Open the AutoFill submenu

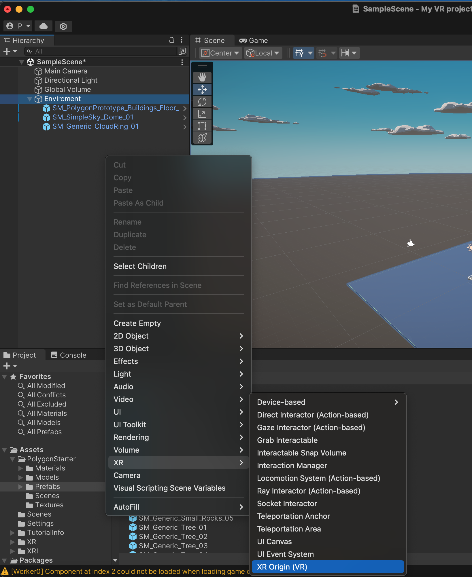coord(178,507)
